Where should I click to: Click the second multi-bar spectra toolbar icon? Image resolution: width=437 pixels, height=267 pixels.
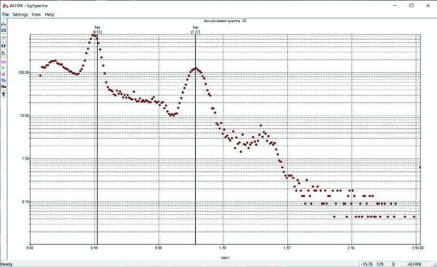(4, 30)
